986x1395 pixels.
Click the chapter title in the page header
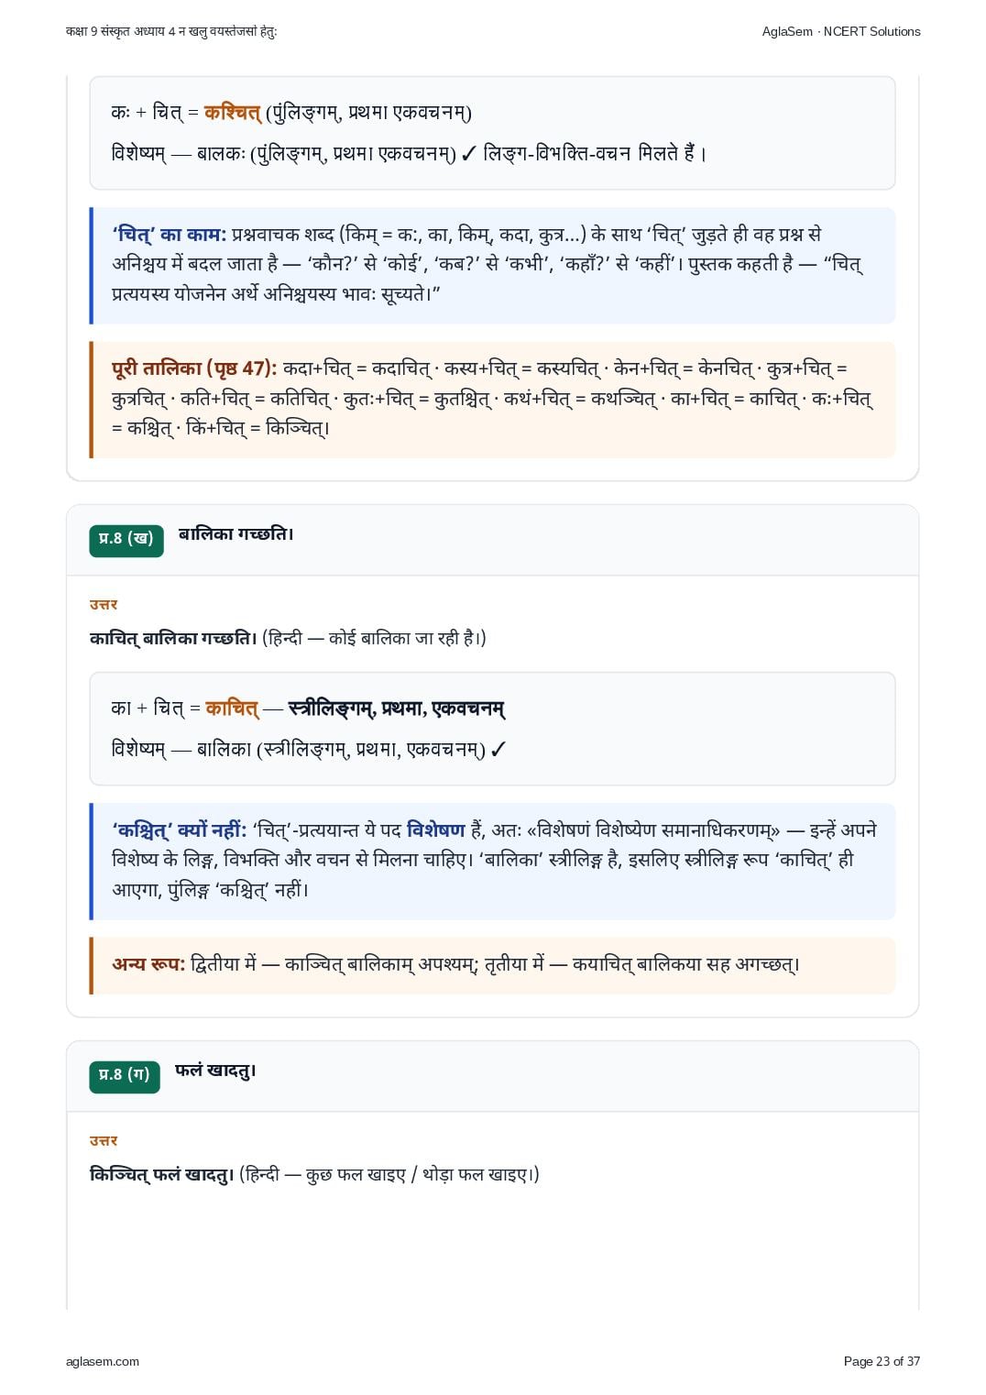point(171,31)
